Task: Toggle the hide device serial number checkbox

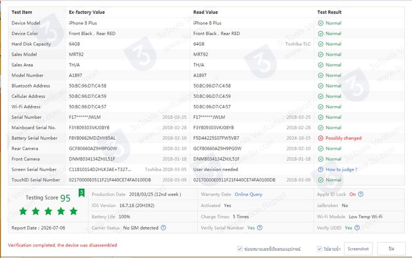Action: click(x=240, y=249)
